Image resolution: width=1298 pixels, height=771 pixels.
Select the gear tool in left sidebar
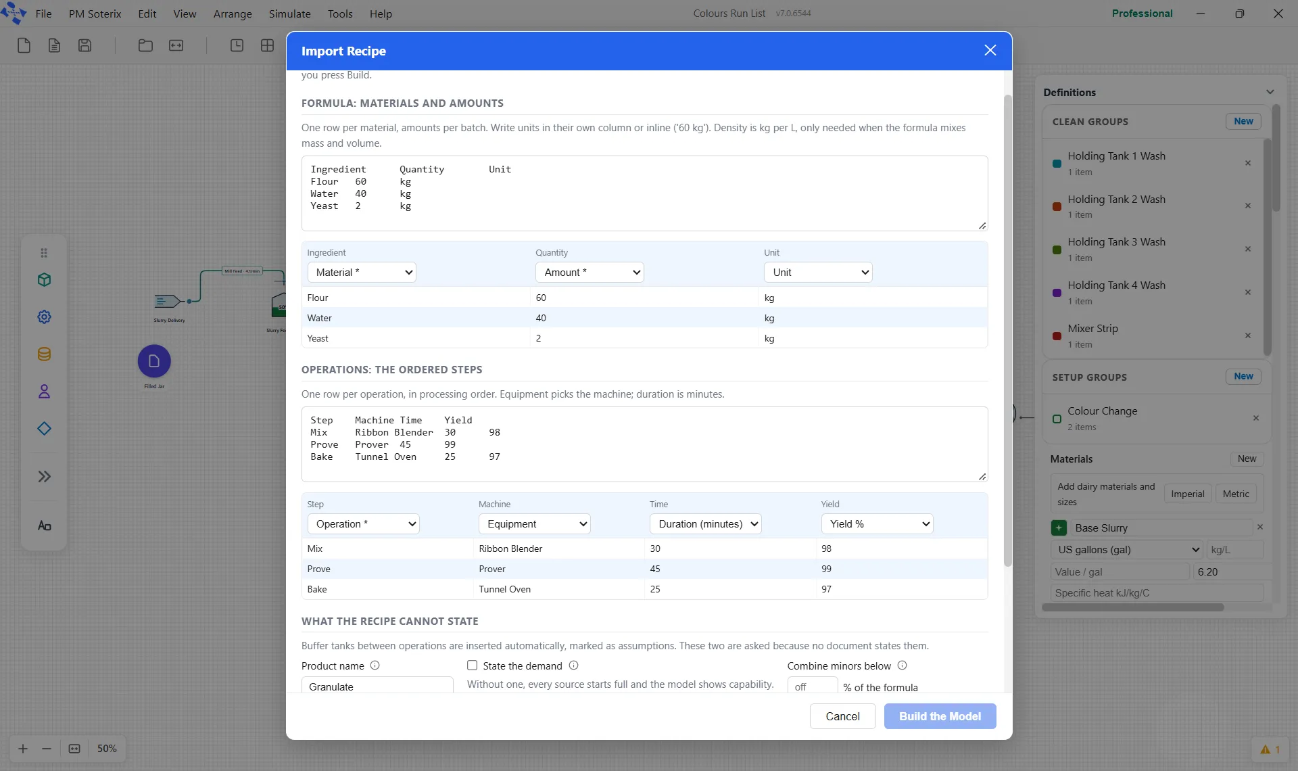(x=44, y=317)
